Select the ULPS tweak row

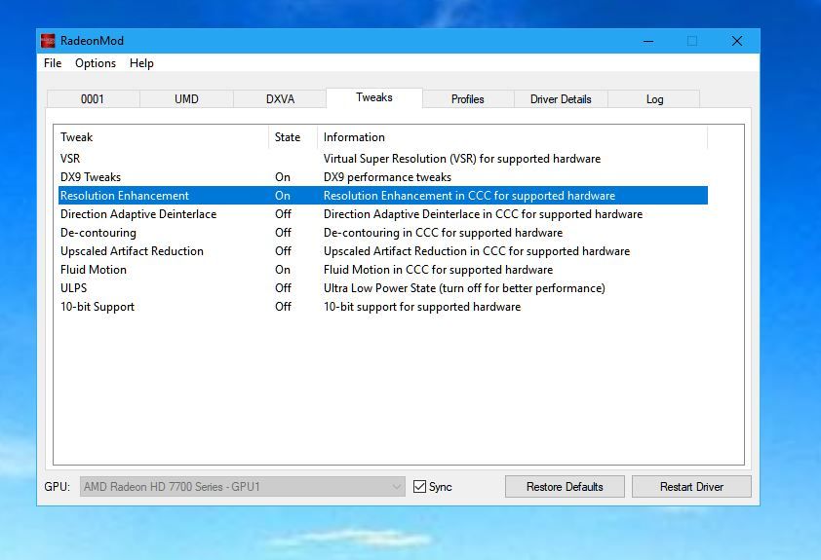383,288
